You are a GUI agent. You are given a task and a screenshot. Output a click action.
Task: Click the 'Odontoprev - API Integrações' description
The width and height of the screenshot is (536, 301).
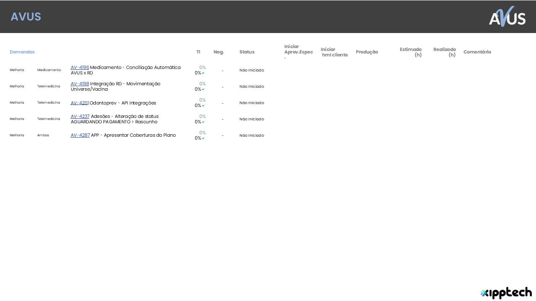123,103
